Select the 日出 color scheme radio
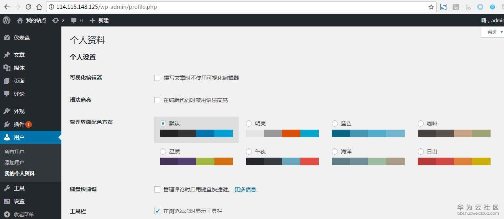The image size is (504, 219). click(421, 151)
